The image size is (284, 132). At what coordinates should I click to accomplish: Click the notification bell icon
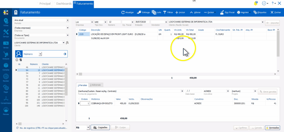pos(256,3)
